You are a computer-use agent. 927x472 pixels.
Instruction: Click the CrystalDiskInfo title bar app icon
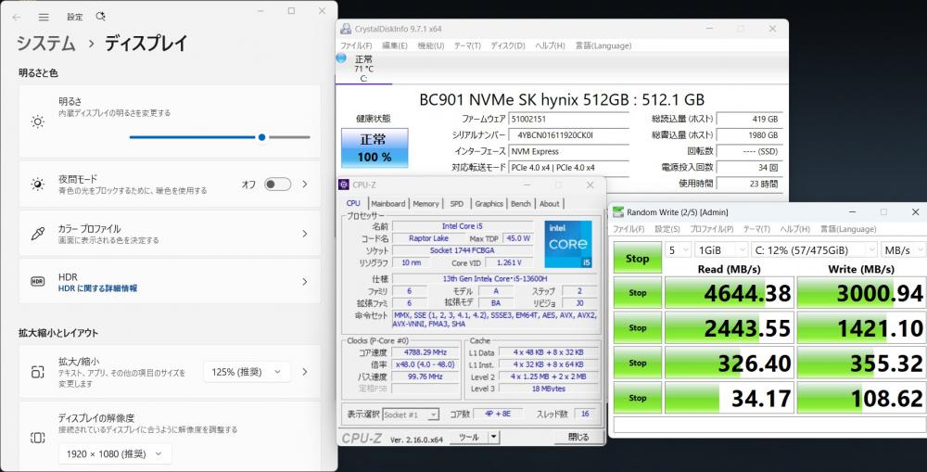pyautogui.click(x=346, y=29)
